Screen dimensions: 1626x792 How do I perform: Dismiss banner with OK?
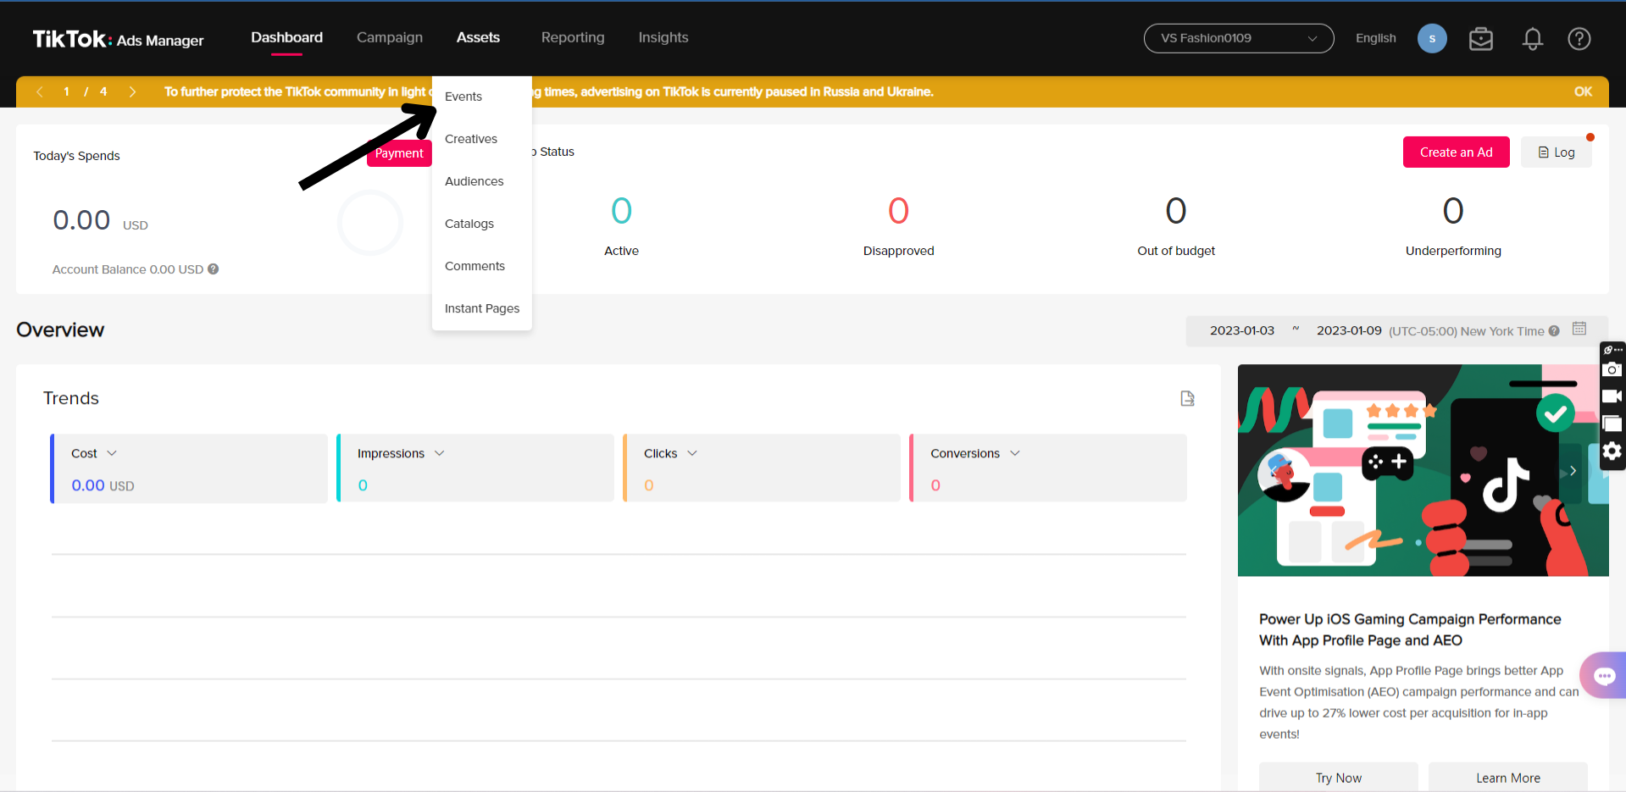point(1583,91)
